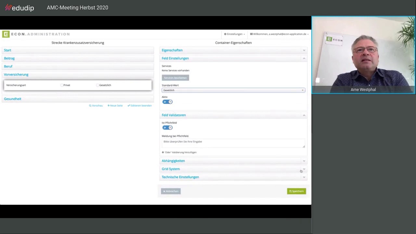Collapse the Feld Validatoren chevron
This screenshot has width=416, height=234.
304,115
